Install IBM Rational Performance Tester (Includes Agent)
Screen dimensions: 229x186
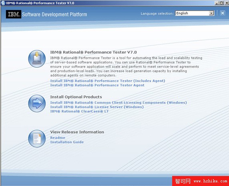(108, 81)
